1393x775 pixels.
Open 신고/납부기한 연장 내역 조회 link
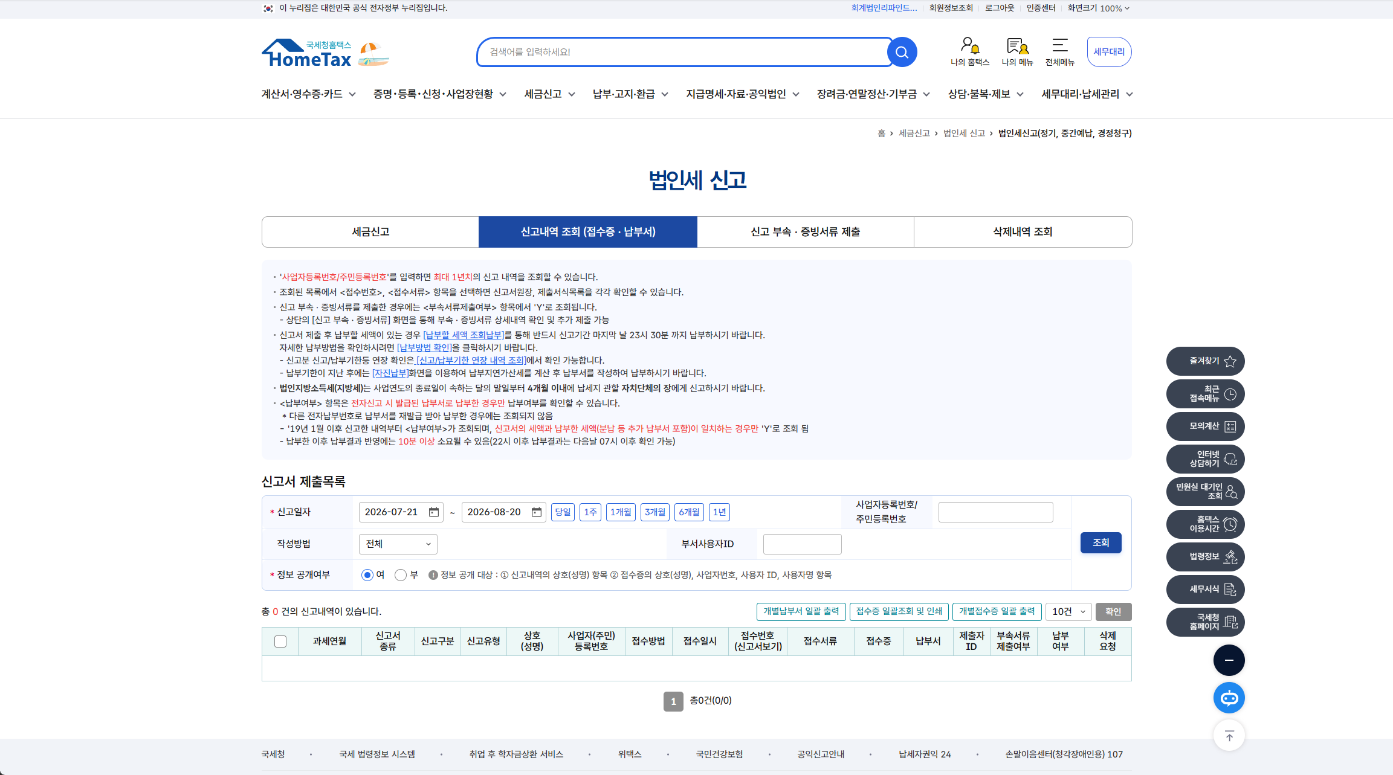(471, 361)
